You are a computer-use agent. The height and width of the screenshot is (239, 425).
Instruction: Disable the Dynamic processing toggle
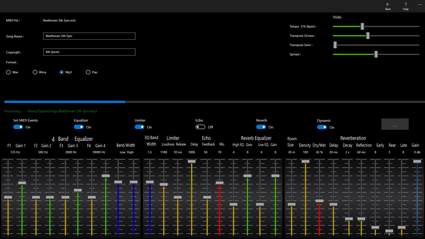click(x=322, y=127)
